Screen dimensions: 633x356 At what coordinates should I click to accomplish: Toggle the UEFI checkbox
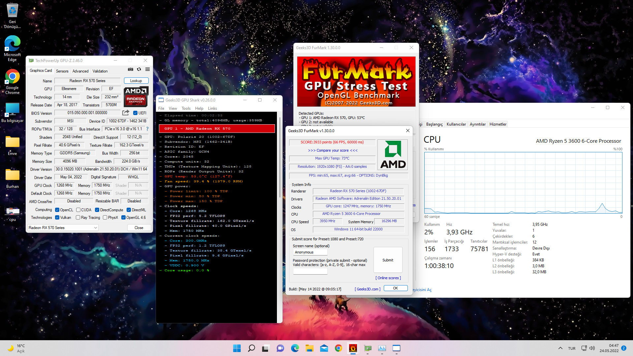click(x=135, y=113)
